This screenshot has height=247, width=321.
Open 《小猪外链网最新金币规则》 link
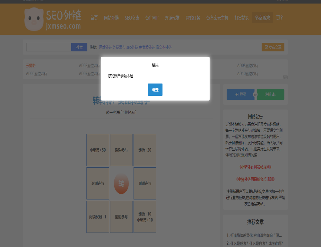[x=255, y=179]
